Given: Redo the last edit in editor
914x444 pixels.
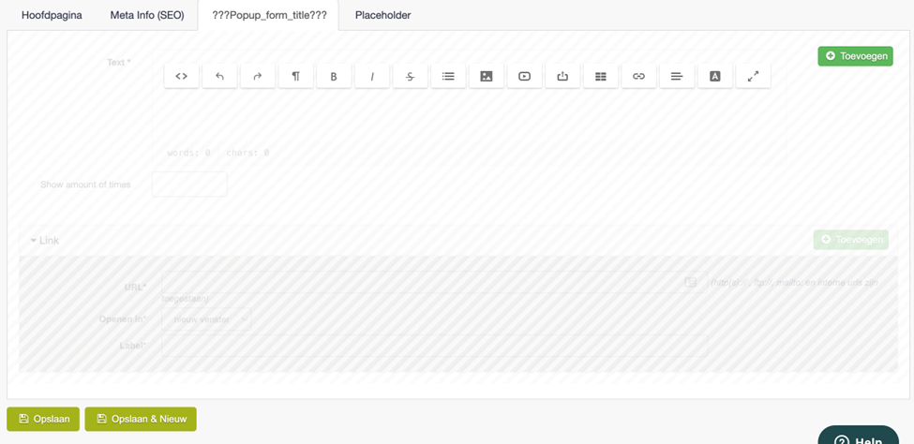Looking at the screenshot, I should pos(258,76).
